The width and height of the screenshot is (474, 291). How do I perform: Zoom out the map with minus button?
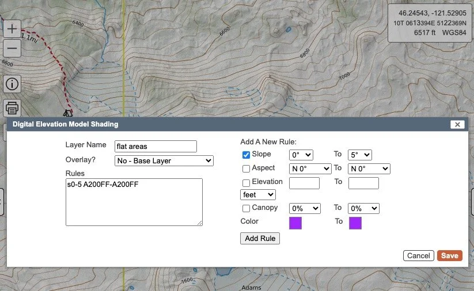12,48
